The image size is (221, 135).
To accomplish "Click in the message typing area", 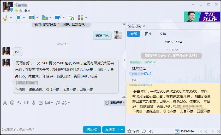I will coord(63,116).
